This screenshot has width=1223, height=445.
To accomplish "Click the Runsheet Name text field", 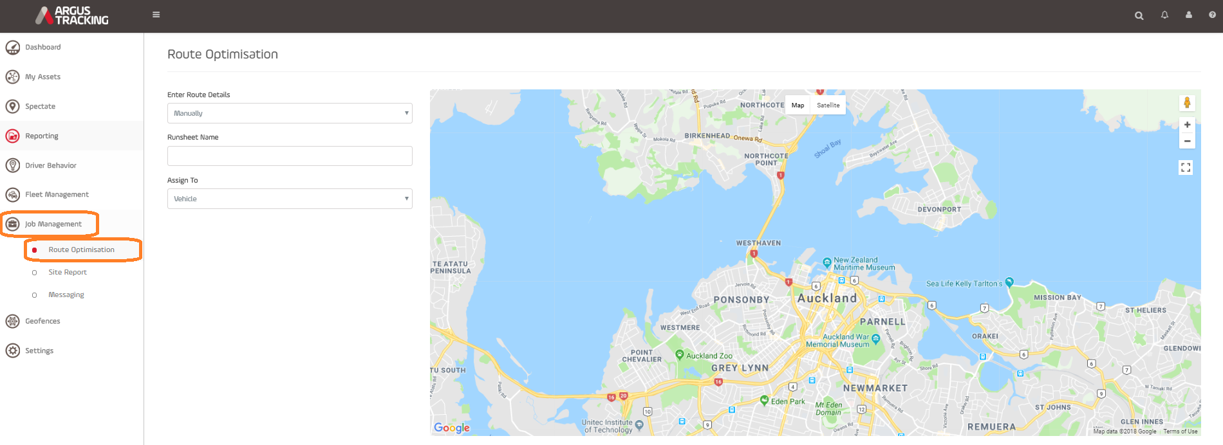I will [290, 156].
